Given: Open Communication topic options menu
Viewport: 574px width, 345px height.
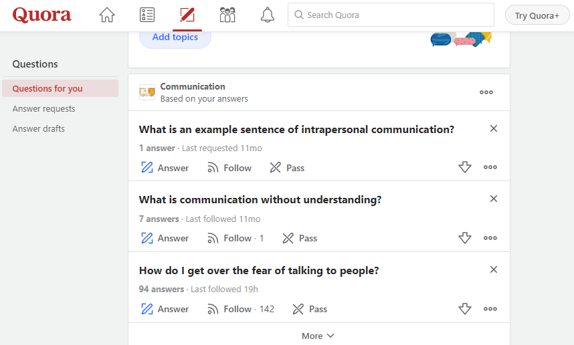Looking at the screenshot, I should pos(486,92).
